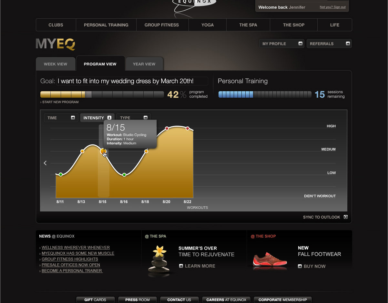Click the 'News @ Equinox' heading
The image size is (388, 303).
click(57, 236)
